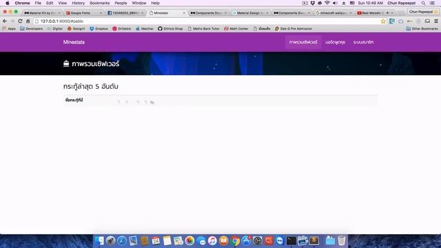
Task: Open the Trash in the dock
Action: click(x=342, y=240)
